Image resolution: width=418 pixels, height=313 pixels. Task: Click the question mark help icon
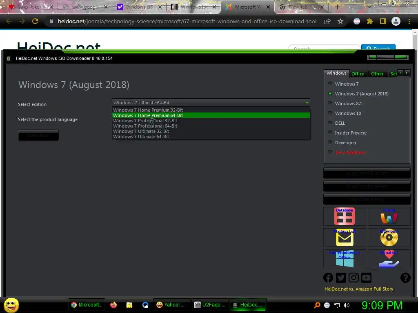click(405, 278)
